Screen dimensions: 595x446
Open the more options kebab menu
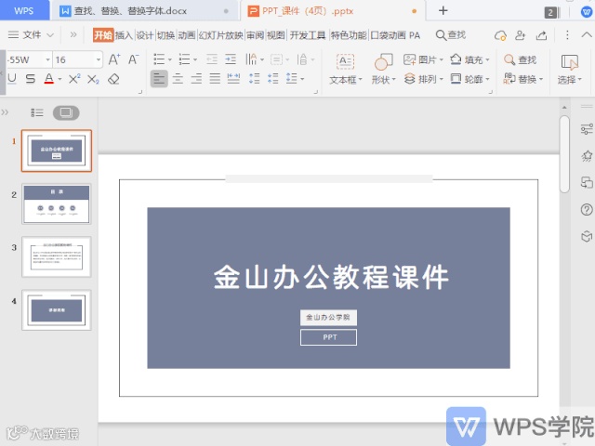coord(567,35)
